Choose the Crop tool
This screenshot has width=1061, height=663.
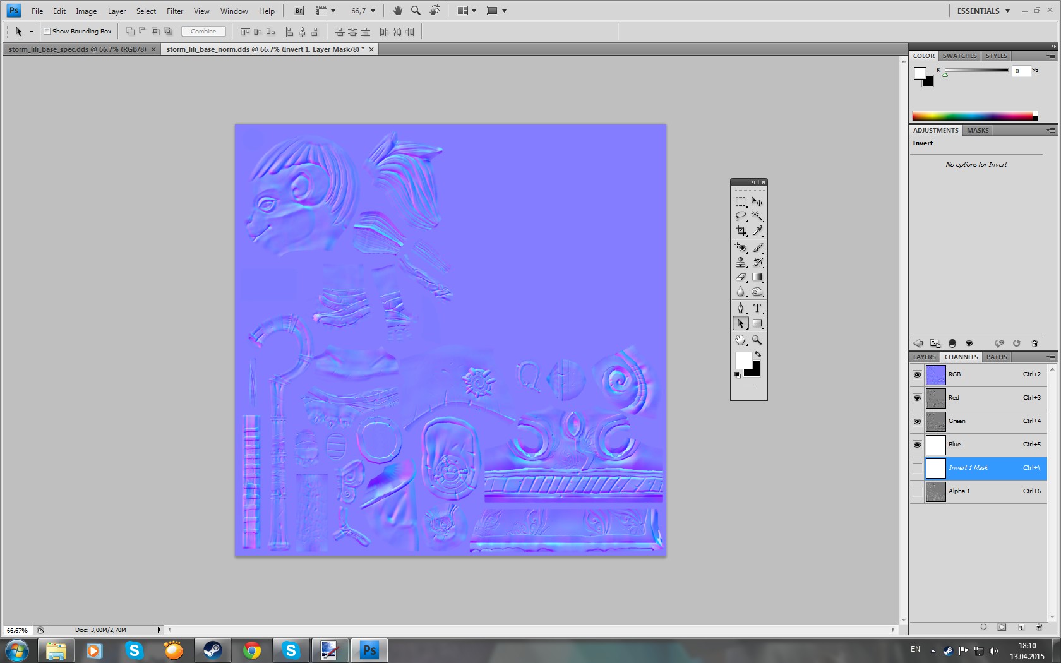coord(741,231)
